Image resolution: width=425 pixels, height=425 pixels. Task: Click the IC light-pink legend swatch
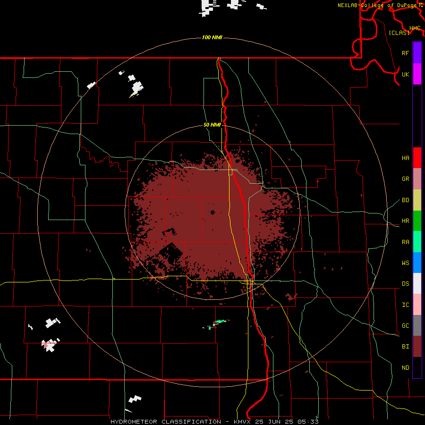(x=417, y=305)
